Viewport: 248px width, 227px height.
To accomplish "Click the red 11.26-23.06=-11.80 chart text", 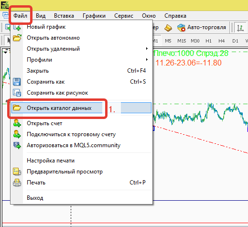I will pos(188,63).
